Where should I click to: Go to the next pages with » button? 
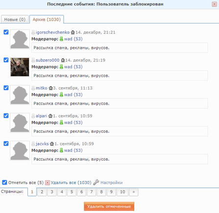[134, 192]
